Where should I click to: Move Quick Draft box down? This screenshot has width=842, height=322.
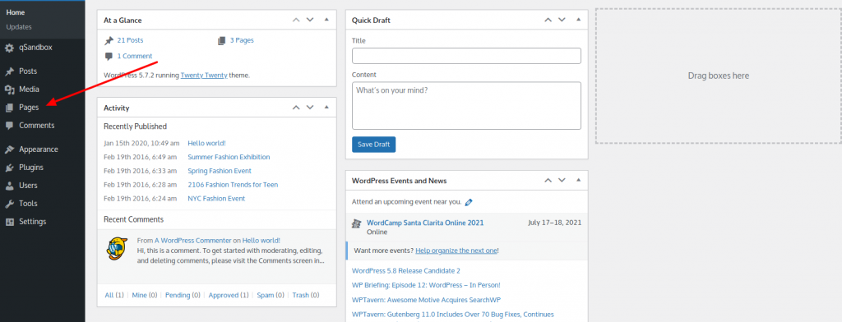tap(562, 20)
